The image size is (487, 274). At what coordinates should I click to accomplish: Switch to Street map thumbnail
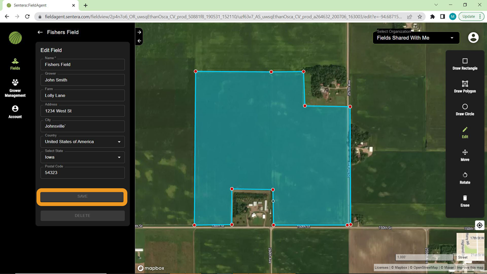(x=463, y=246)
